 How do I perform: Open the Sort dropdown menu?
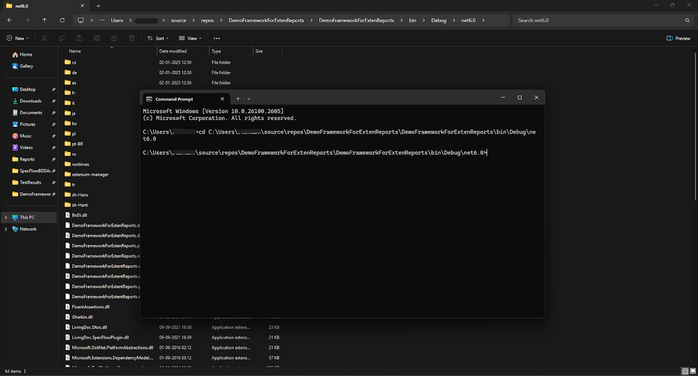(x=158, y=38)
